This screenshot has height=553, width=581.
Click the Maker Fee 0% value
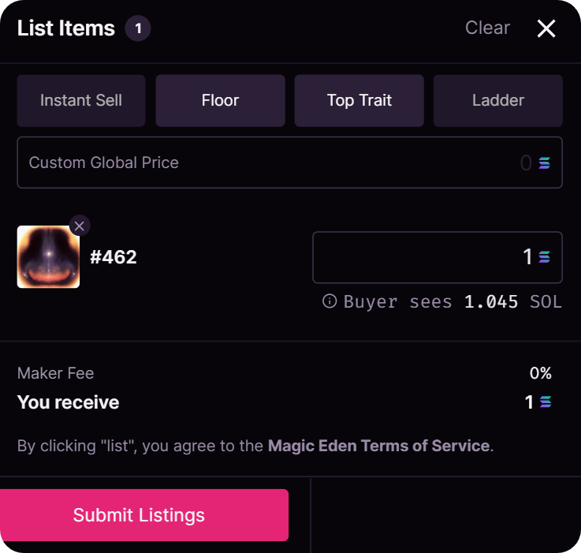(x=540, y=373)
